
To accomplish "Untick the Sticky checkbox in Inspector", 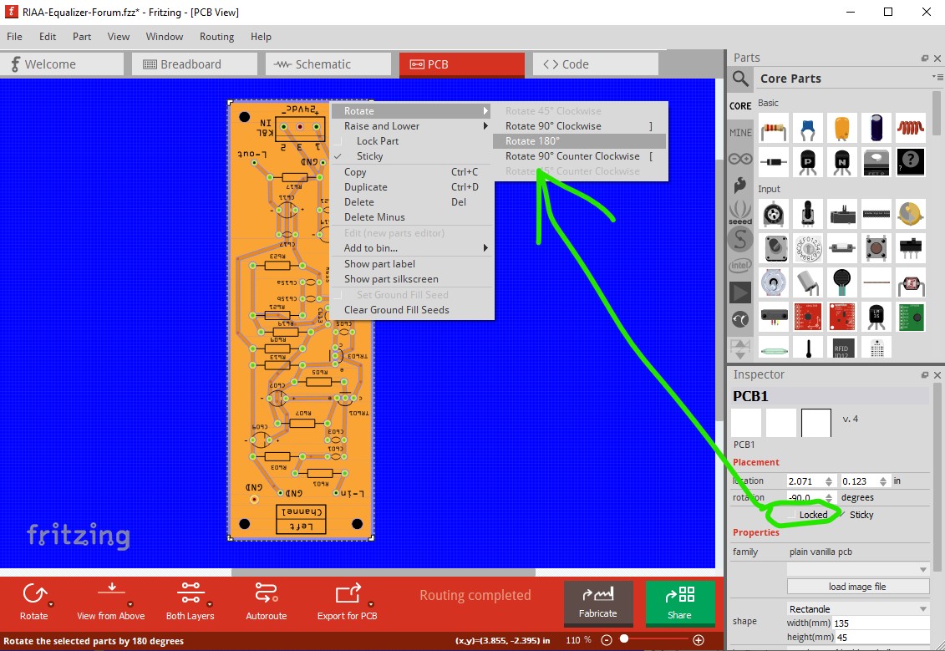I will 842,514.
